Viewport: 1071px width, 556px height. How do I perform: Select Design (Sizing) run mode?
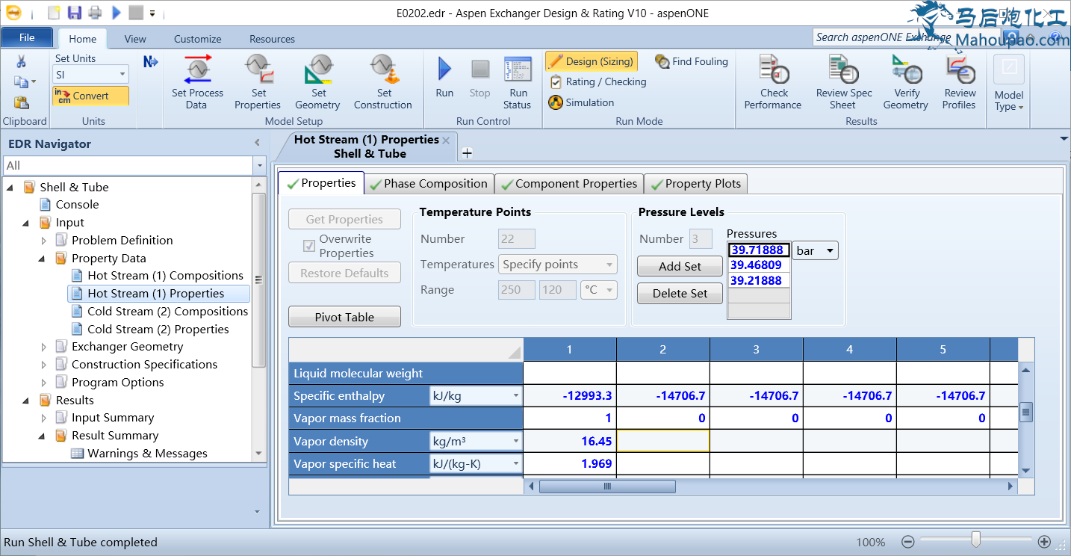tap(591, 61)
